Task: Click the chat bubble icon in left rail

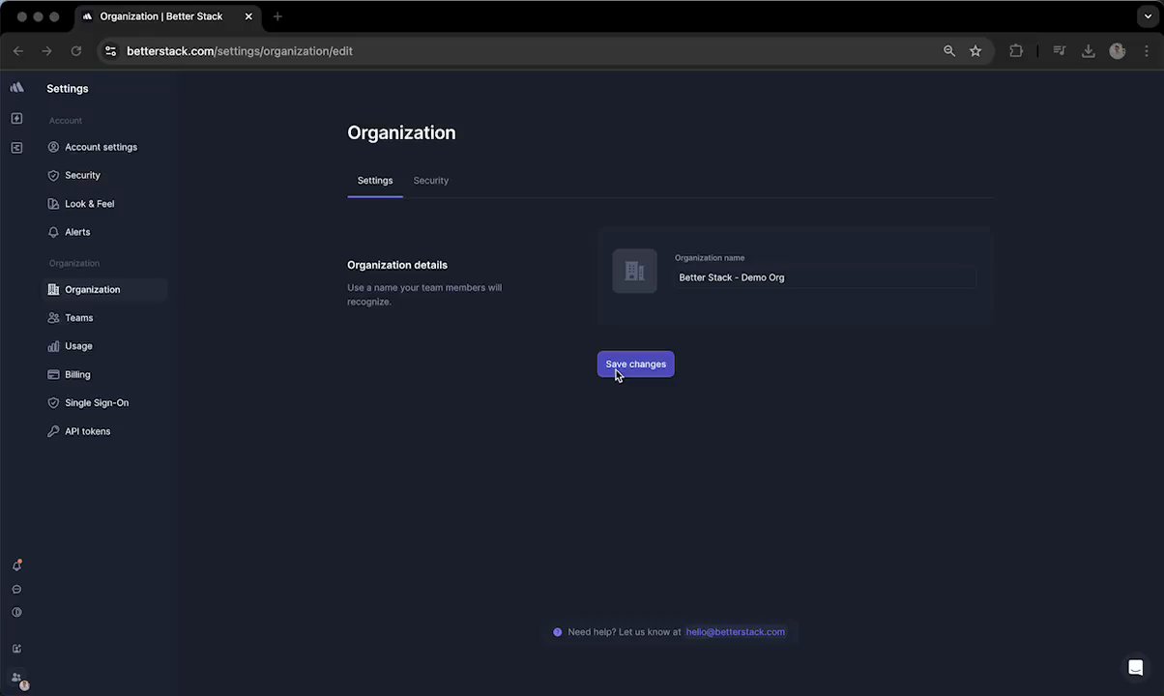Action: (x=16, y=589)
